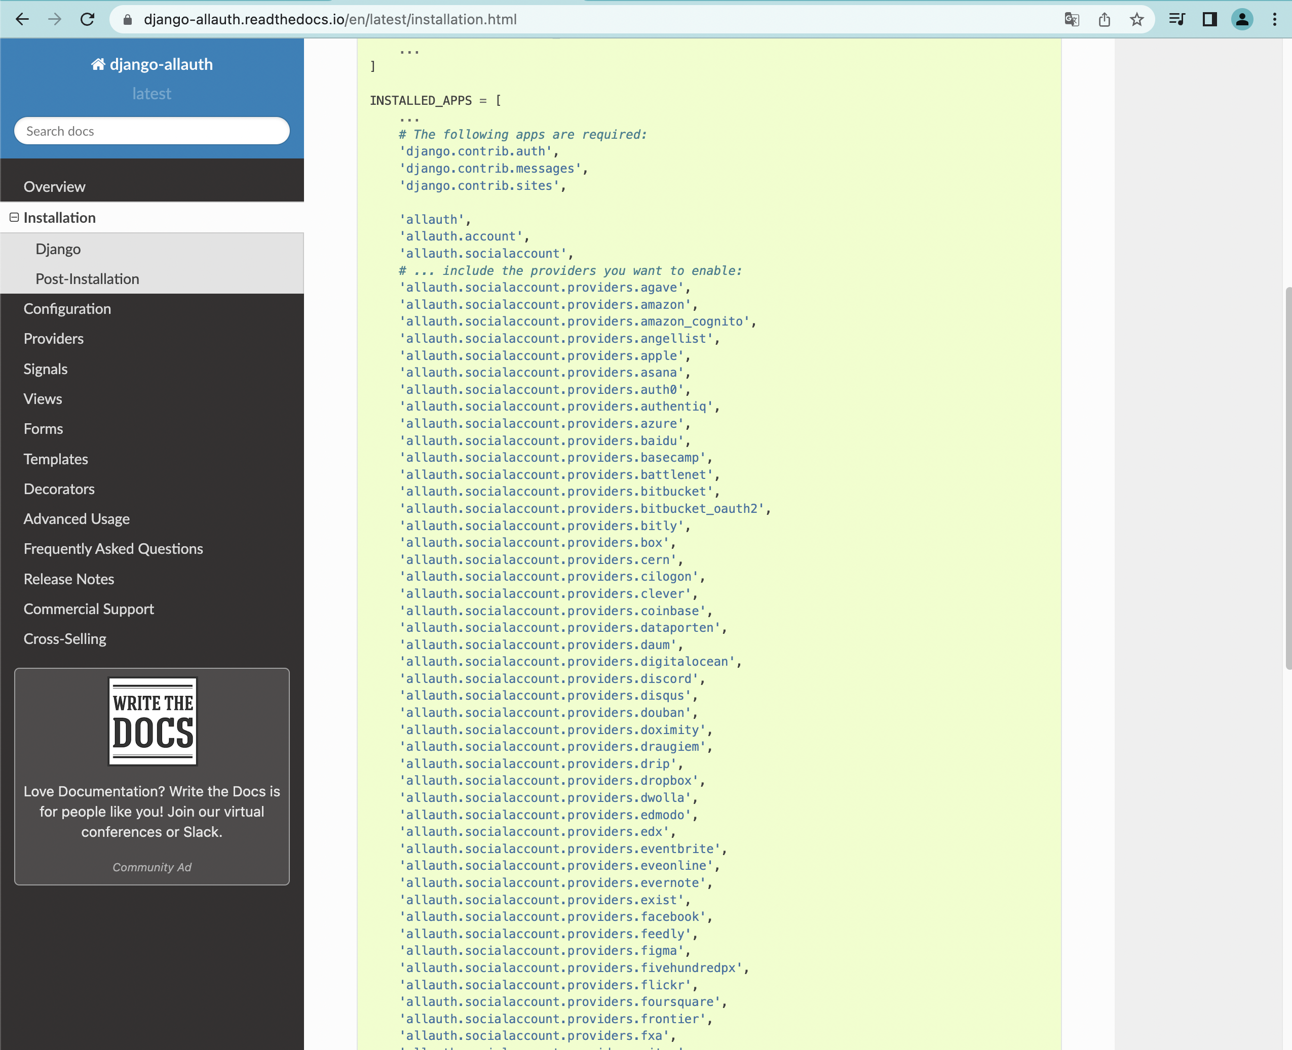Go back to the previous page
Image resolution: width=1292 pixels, height=1050 pixels.
(22, 19)
